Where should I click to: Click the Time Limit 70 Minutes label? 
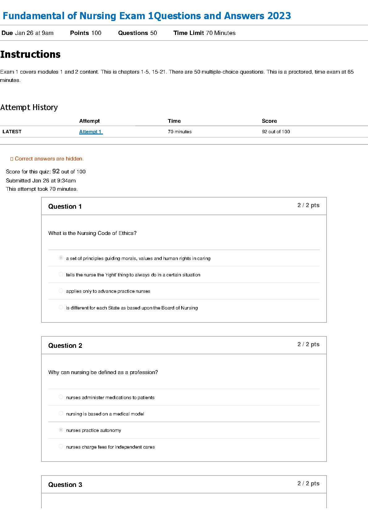204,33
